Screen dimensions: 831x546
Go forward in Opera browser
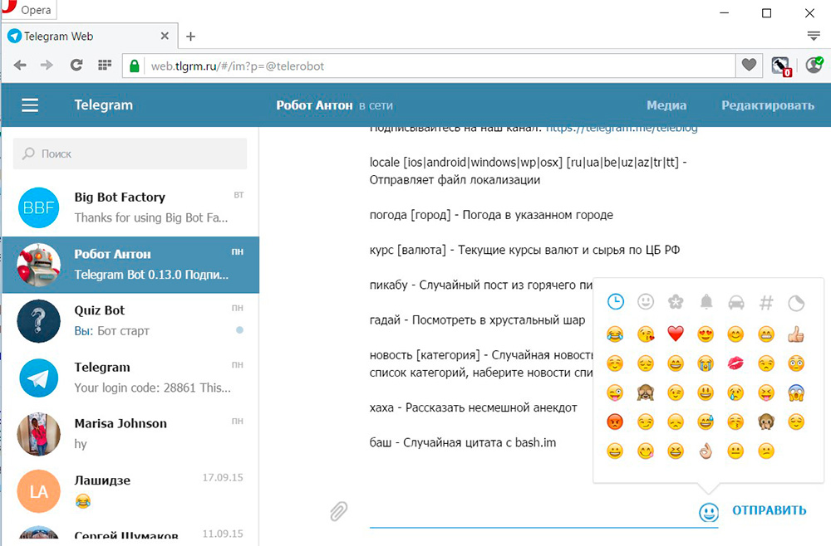point(47,65)
